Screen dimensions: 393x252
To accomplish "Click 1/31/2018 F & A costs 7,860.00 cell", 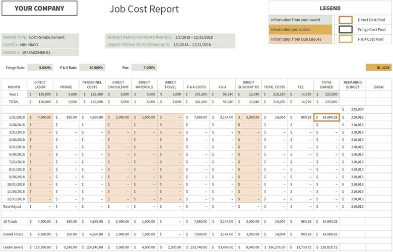I will 196,117.
